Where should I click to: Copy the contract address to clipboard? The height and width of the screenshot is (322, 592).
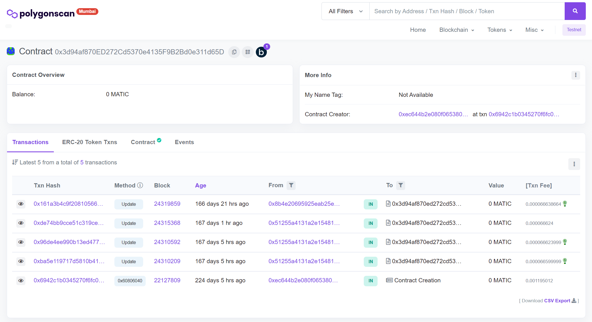coord(234,52)
